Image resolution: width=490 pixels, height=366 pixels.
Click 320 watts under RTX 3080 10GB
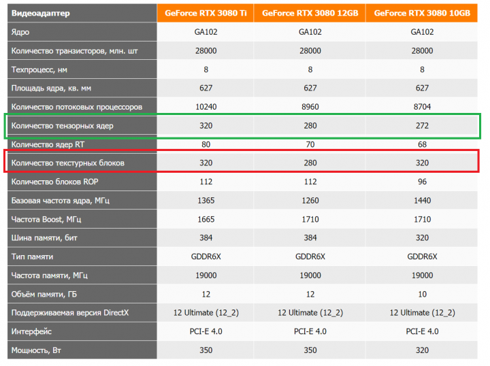coord(422,350)
